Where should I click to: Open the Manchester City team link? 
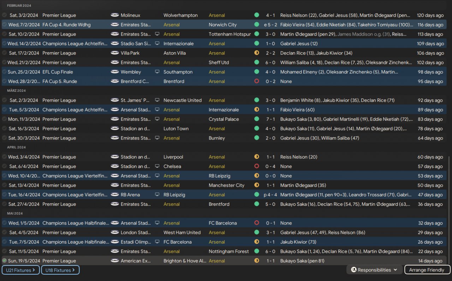pos(226,185)
